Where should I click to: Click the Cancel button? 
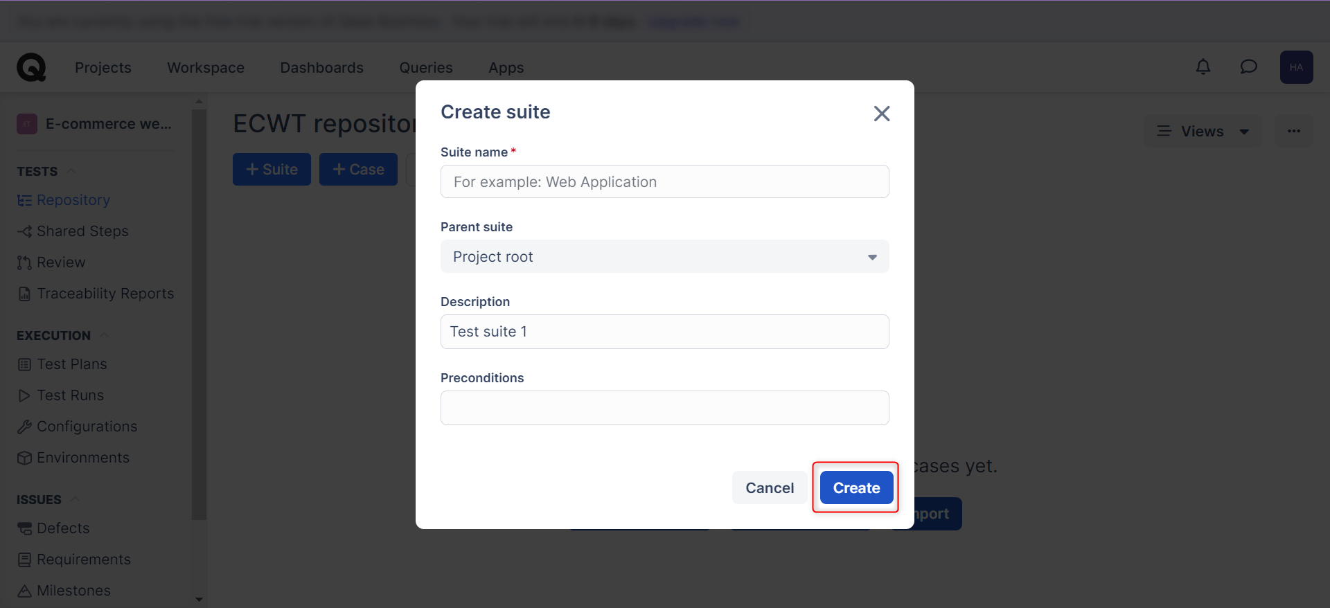point(769,488)
